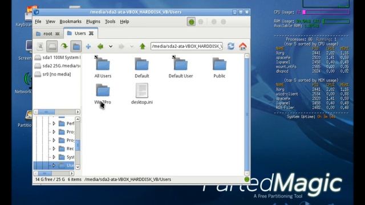Click the green status bar circle indicator
Viewport: 365px width, 205px height.
click(x=247, y=179)
